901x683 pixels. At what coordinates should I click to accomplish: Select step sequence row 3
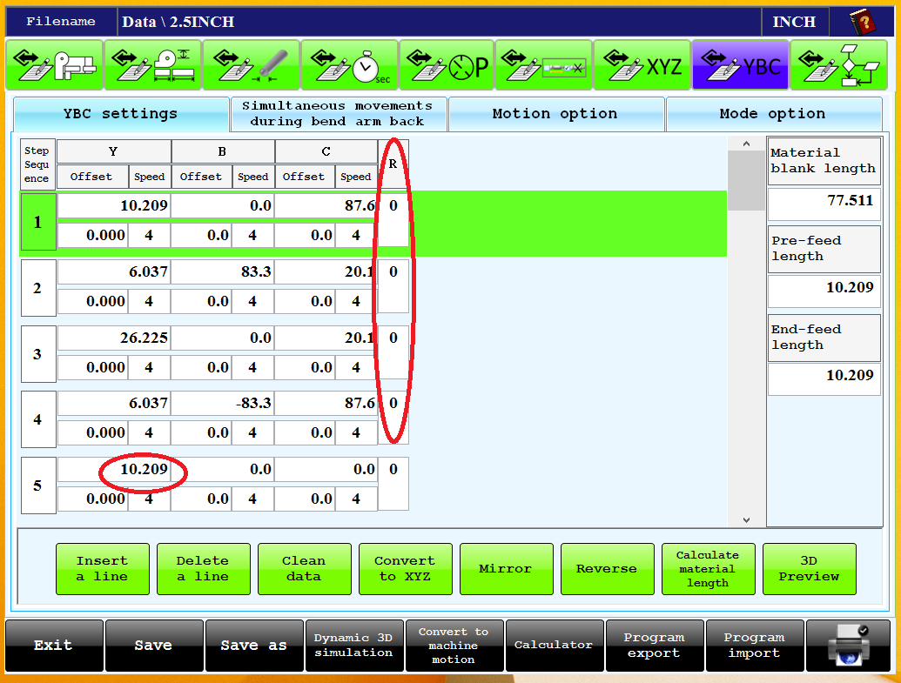point(37,354)
